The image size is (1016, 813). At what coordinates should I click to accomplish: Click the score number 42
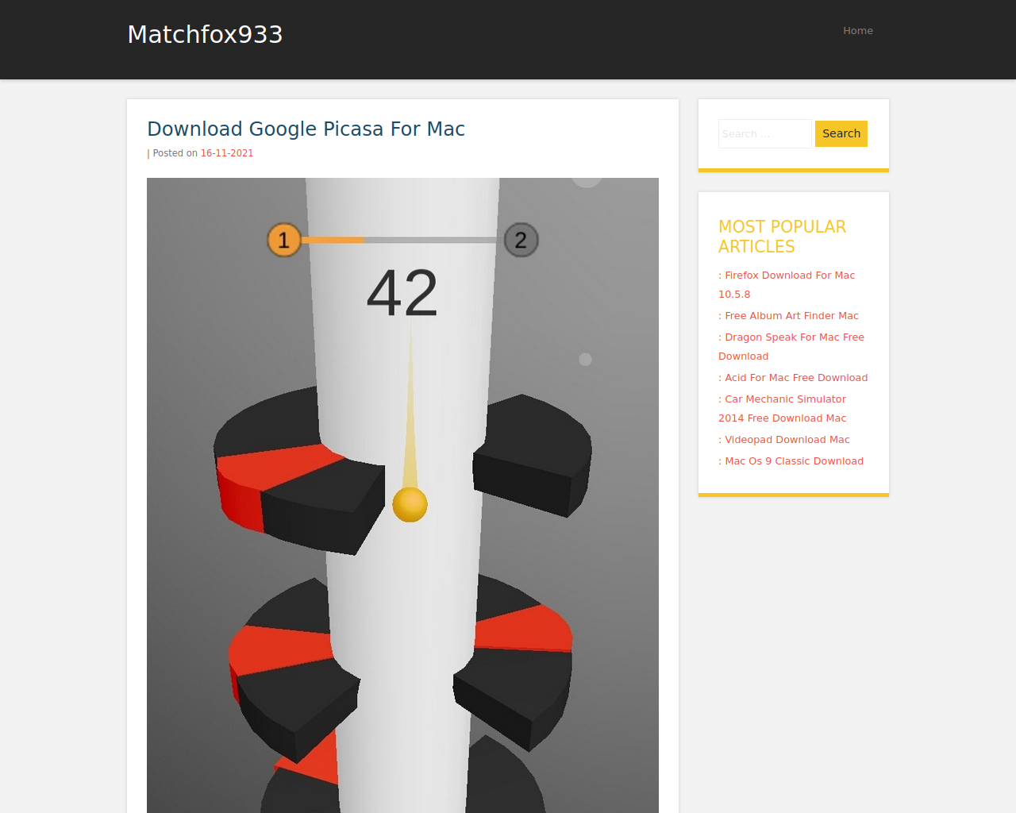click(x=402, y=293)
